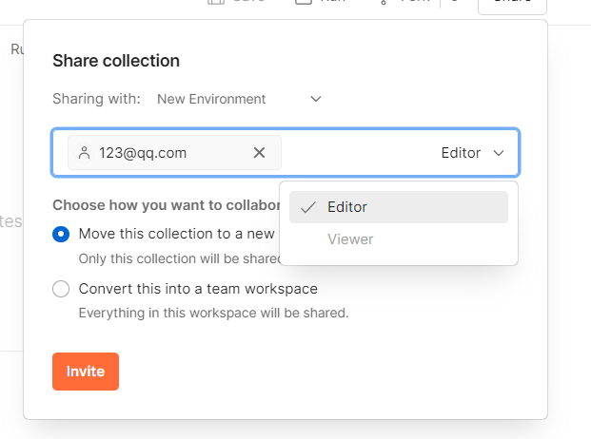The width and height of the screenshot is (591, 439).
Task: Click the 'Sharing with:' label
Action: point(96,99)
